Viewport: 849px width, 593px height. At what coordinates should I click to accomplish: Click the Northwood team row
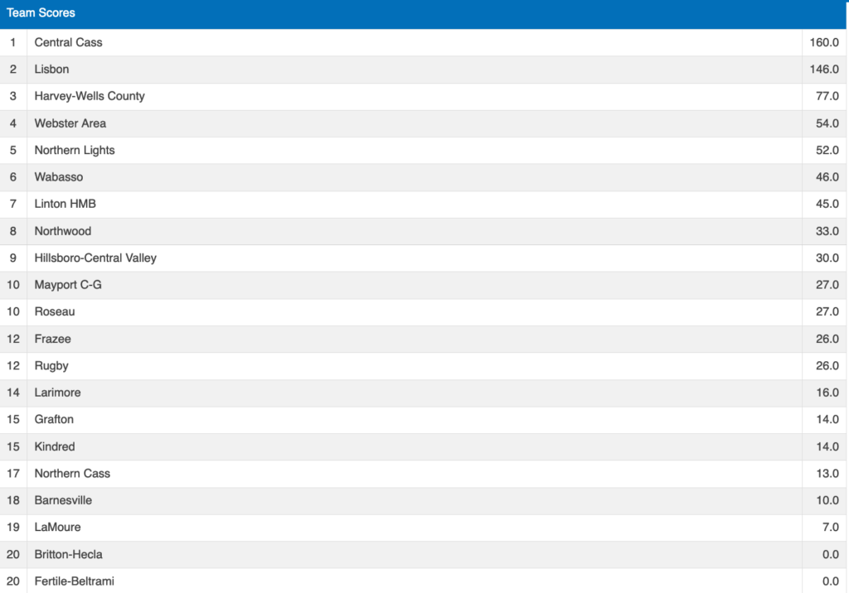coord(63,231)
